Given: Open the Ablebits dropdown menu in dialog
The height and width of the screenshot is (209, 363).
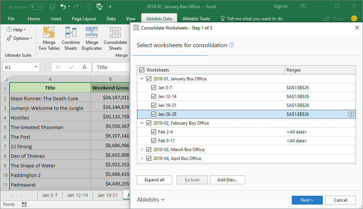Looking at the screenshot, I should pos(151,199).
